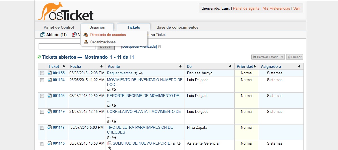Click conversation bubble under MOVIMIENTO DE INVENTARIO subject
The width and height of the screenshot is (338, 150).
[114, 90]
